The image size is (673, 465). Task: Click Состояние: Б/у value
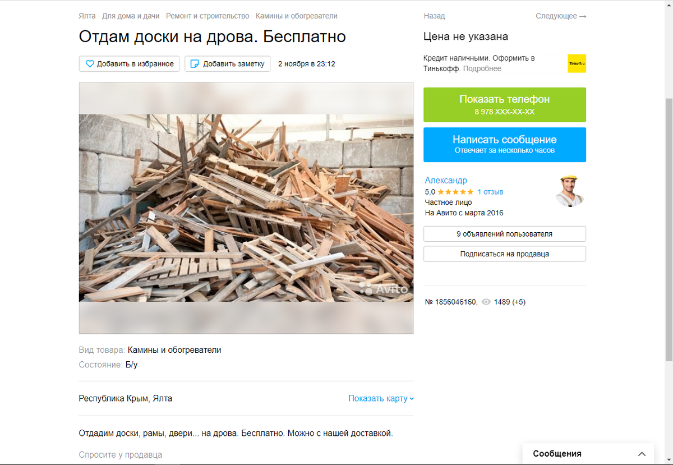click(131, 365)
